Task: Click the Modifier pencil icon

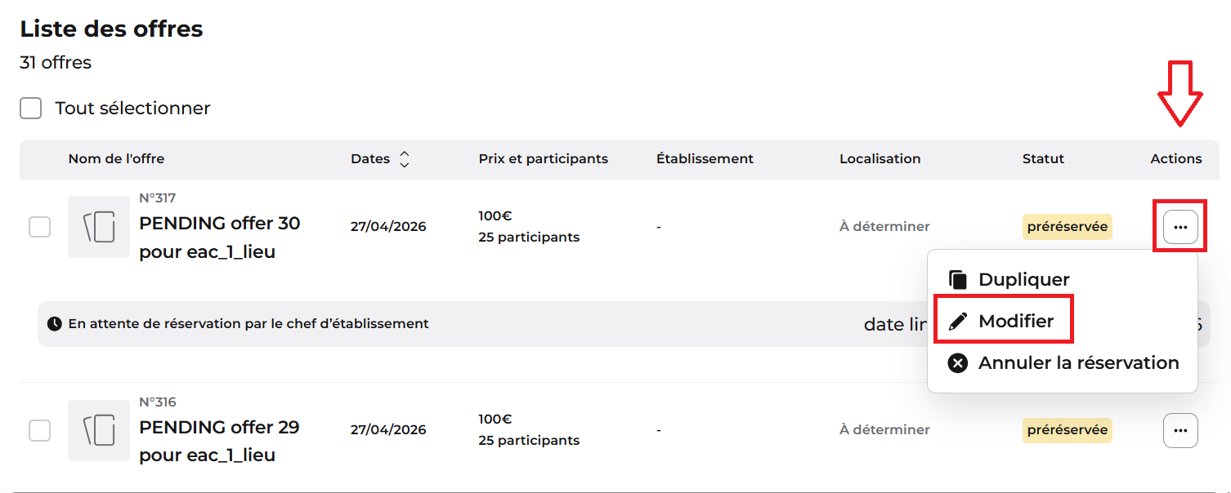Action: 957,322
